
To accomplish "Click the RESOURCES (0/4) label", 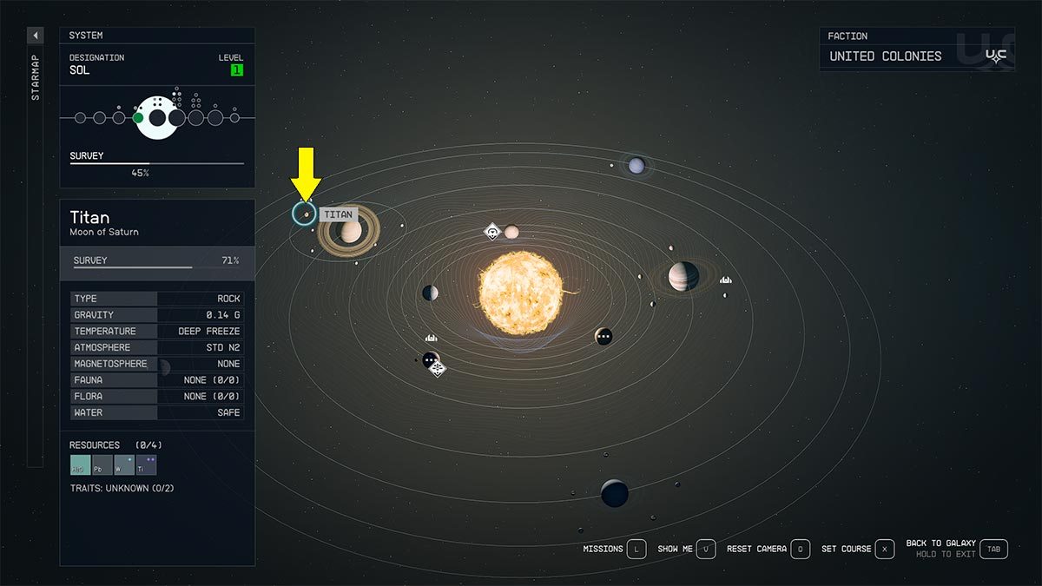I will (x=115, y=445).
